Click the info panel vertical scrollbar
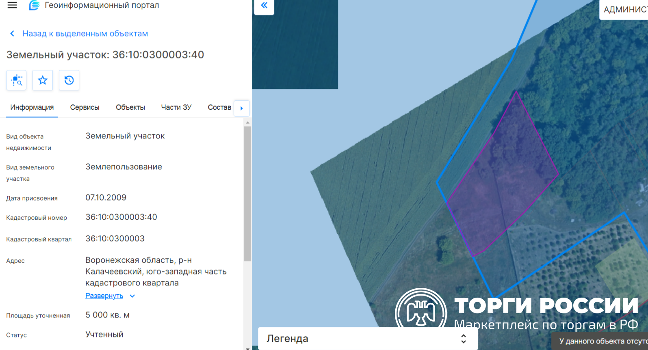 (247, 194)
